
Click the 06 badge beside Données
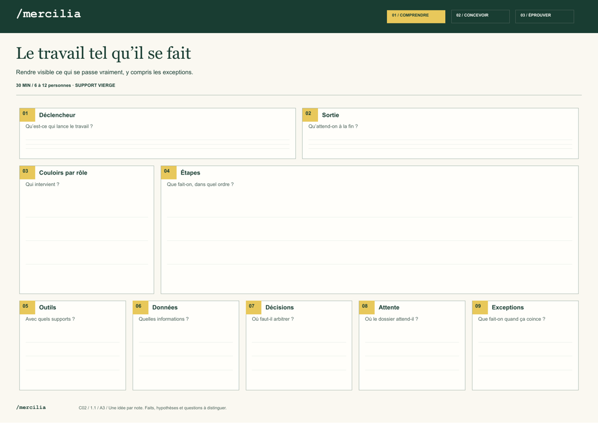[x=140, y=307]
